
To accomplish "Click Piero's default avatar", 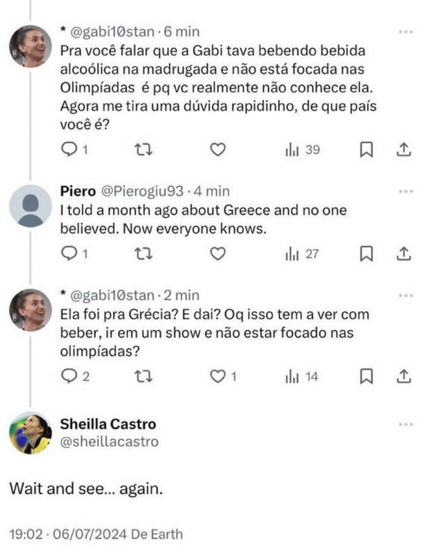I will click(x=30, y=206).
